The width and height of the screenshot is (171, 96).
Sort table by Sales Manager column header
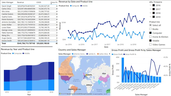pyautogui.click(x=7, y=2)
